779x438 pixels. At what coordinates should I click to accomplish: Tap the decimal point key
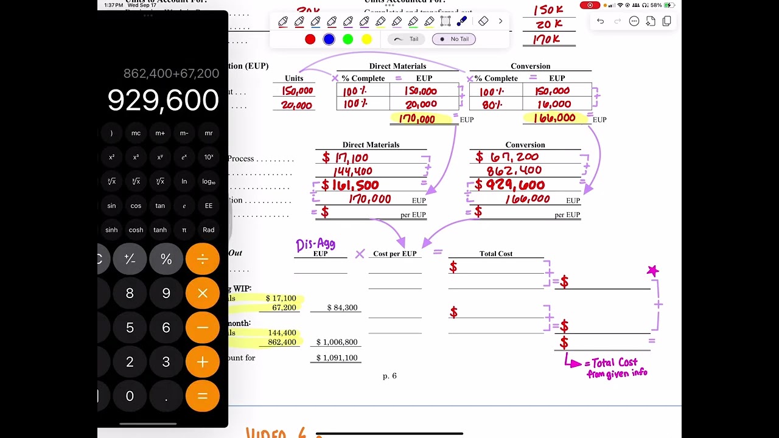tap(166, 396)
